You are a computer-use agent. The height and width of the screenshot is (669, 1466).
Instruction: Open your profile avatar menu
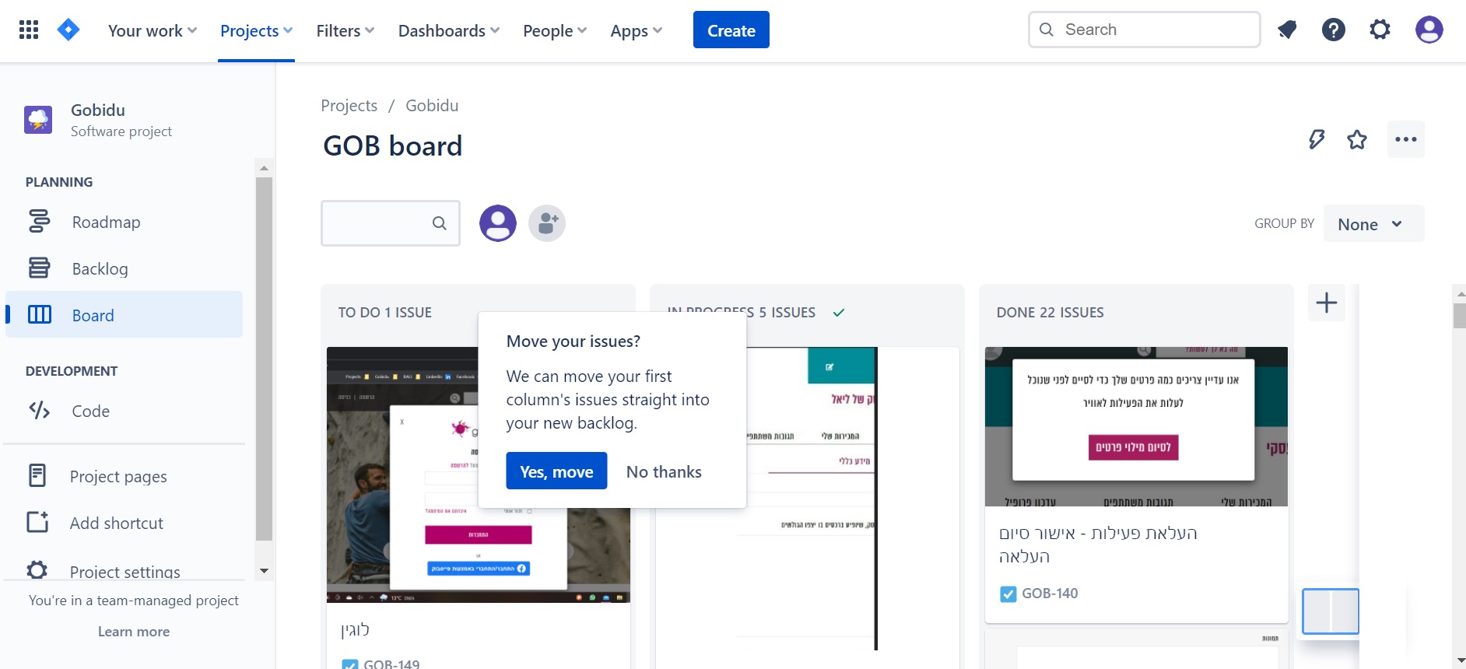[1429, 30]
